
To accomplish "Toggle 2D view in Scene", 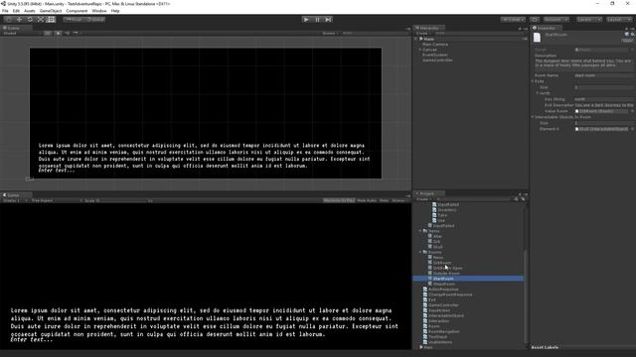I will tap(48, 33).
